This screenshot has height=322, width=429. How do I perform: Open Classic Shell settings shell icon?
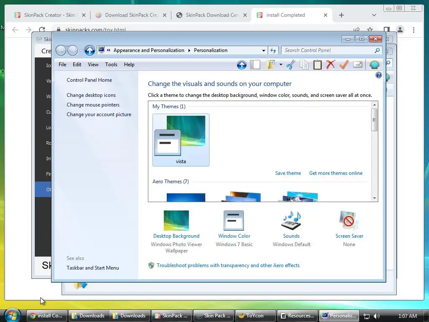374,65
